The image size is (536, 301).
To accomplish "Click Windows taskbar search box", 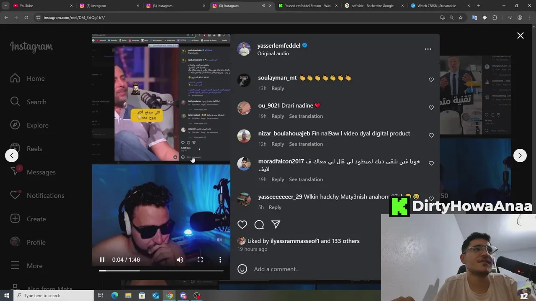I will [54, 296].
